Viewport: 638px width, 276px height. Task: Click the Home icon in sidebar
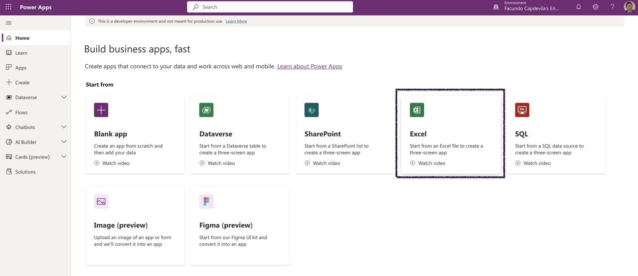click(x=9, y=38)
